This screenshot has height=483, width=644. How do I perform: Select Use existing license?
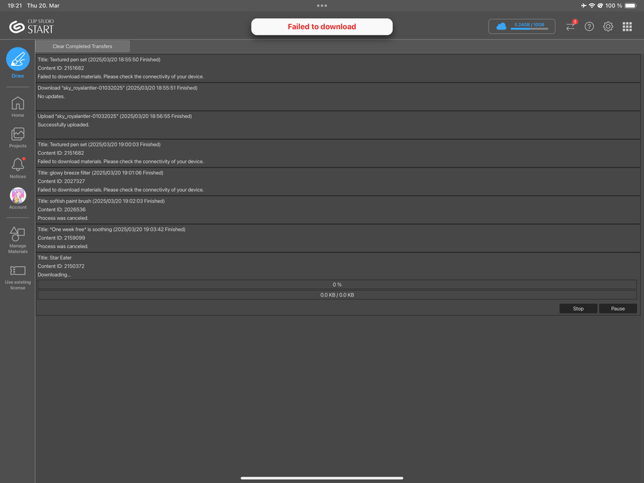click(17, 277)
